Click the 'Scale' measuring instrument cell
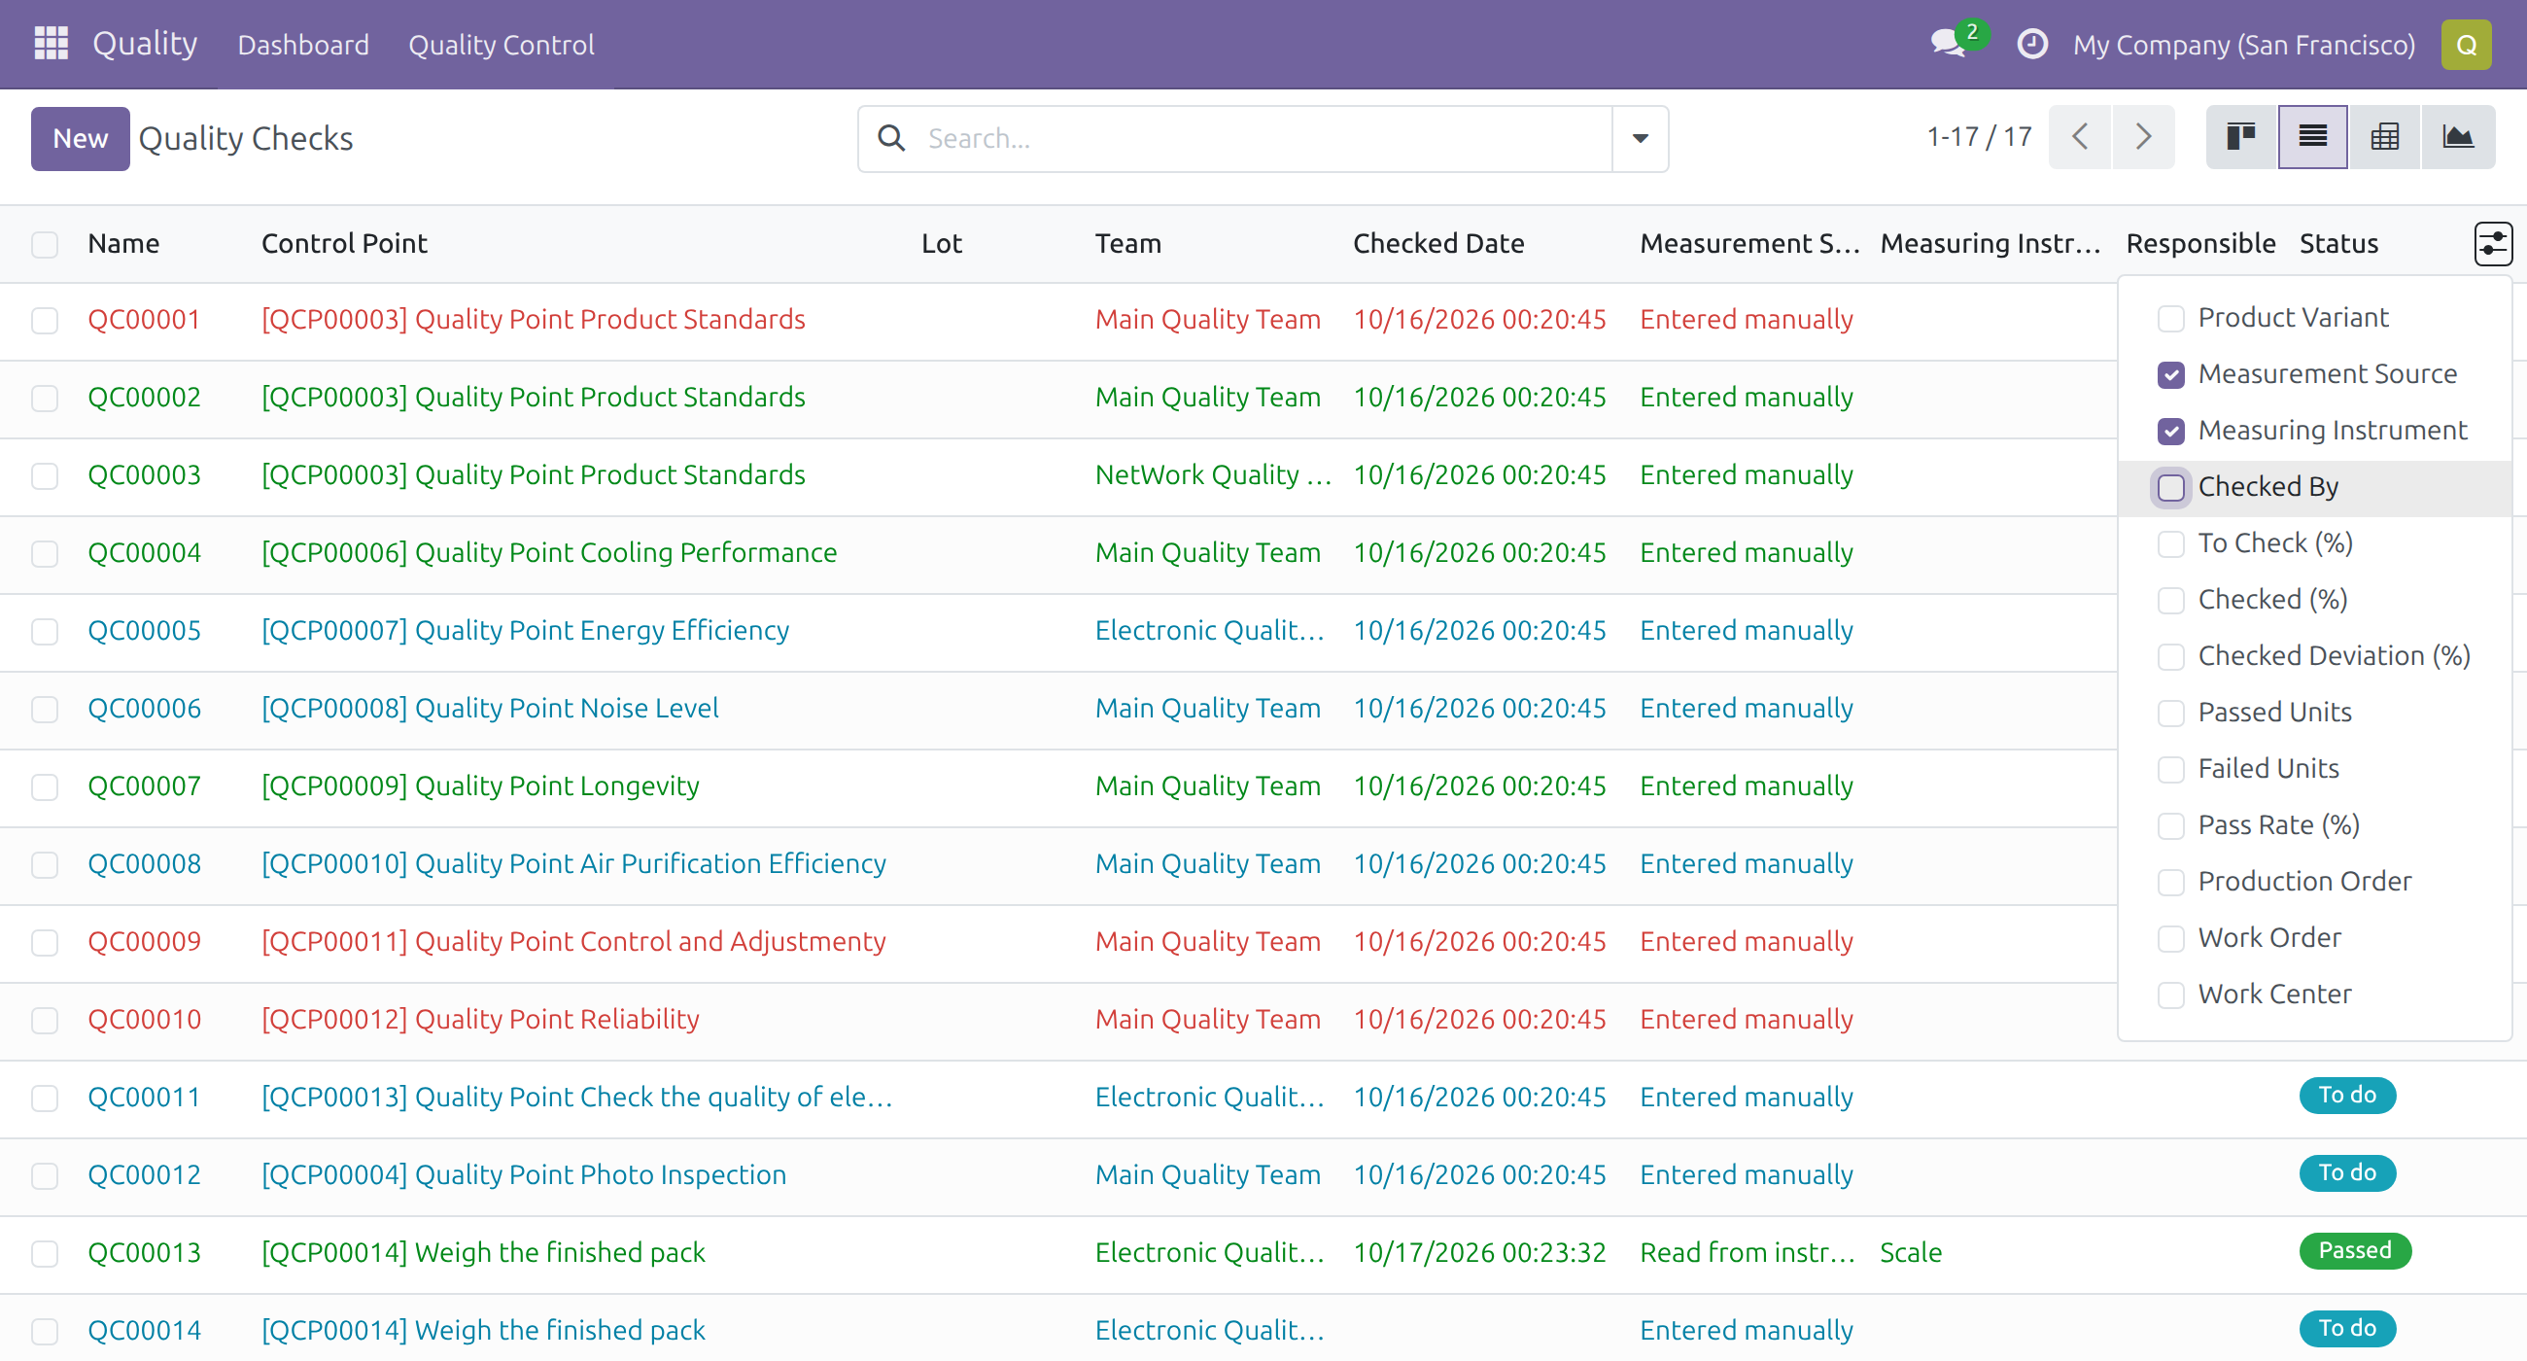The width and height of the screenshot is (2527, 1361). click(x=1910, y=1253)
